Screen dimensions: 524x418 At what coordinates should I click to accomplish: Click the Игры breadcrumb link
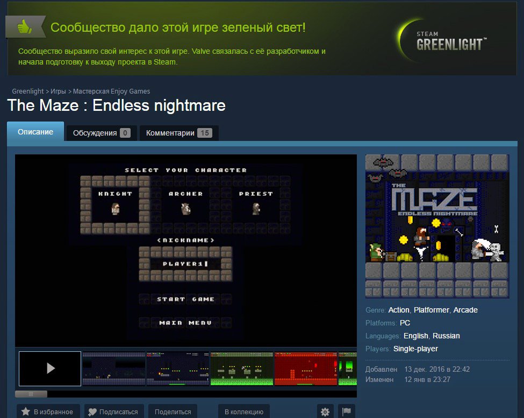click(x=58, y=91)
